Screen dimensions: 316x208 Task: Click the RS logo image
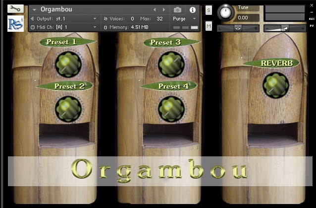coord(15,24)
